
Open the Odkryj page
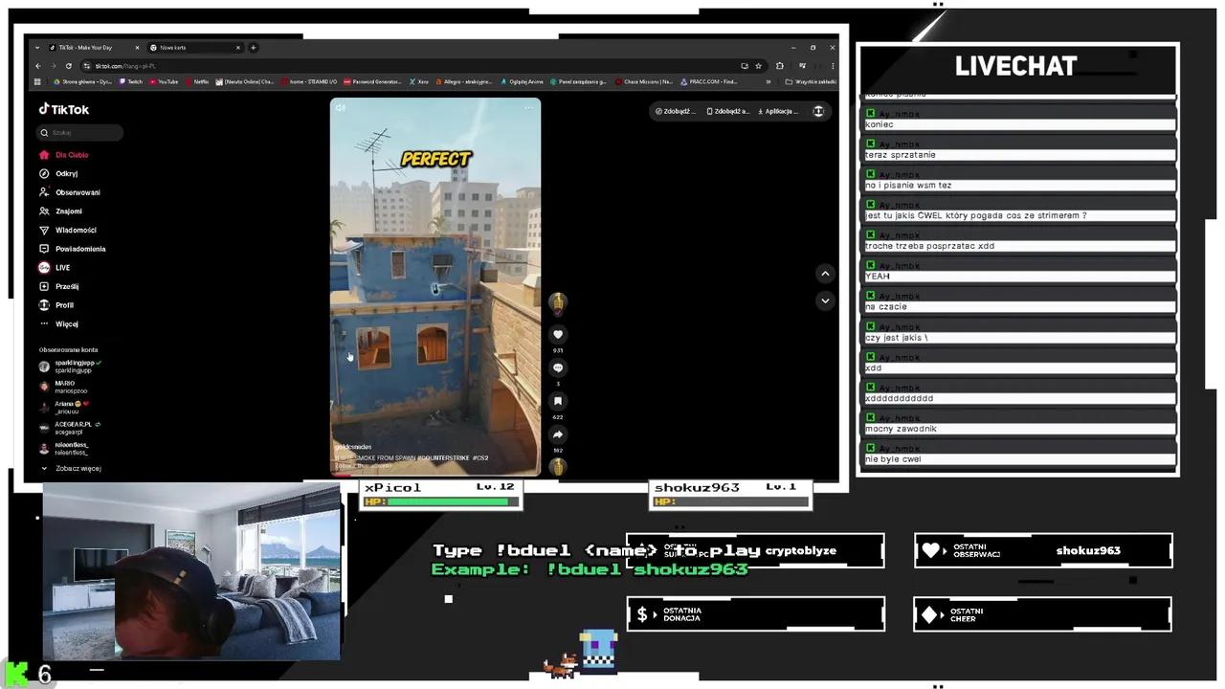58,173
